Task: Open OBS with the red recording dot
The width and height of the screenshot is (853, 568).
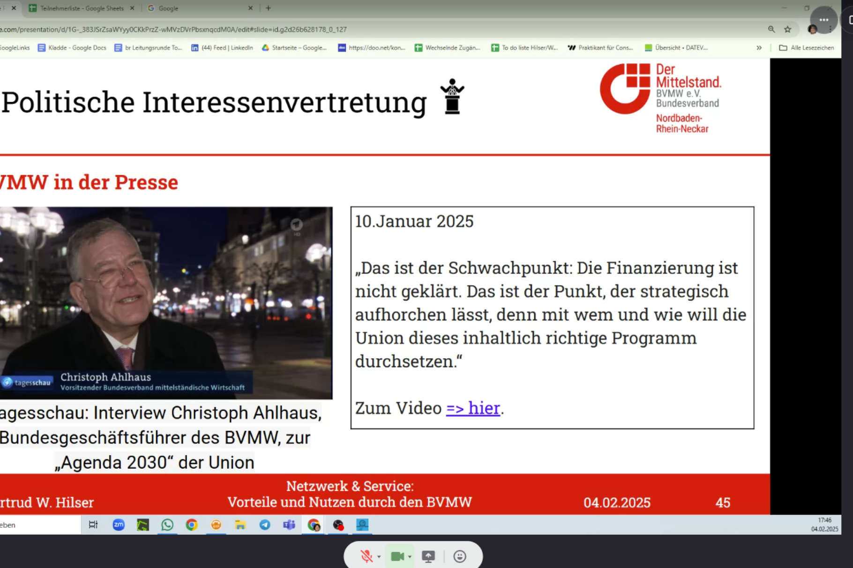Action: pos(338,525)
